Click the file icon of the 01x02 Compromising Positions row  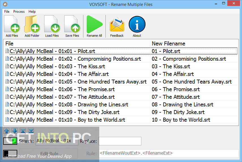pyautogui.click(x=7, y=58)
